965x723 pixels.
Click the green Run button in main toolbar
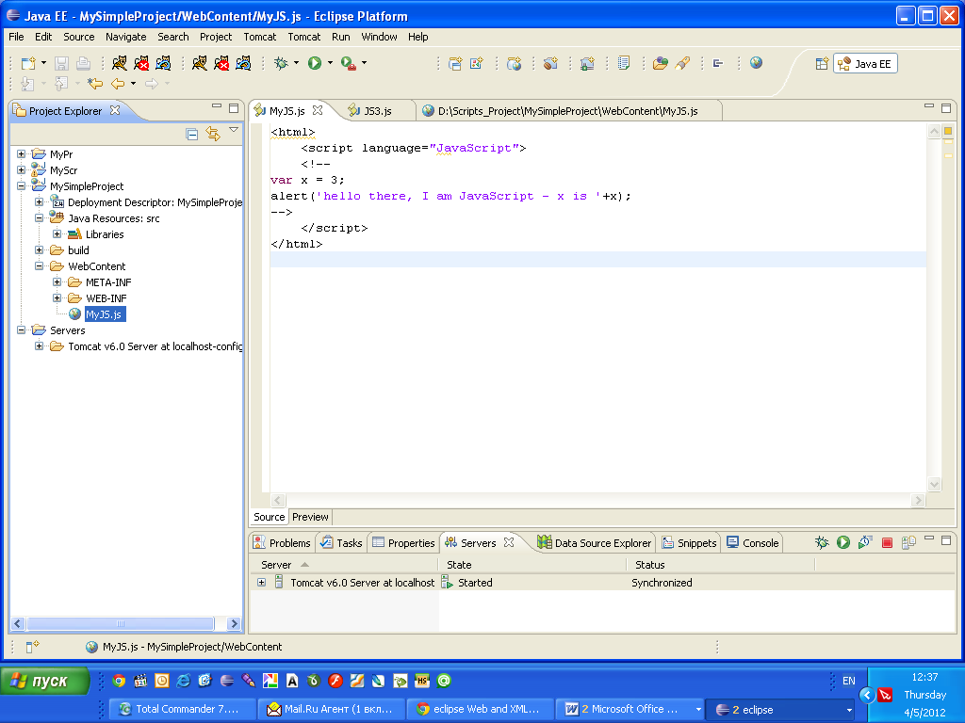point(315,63)
